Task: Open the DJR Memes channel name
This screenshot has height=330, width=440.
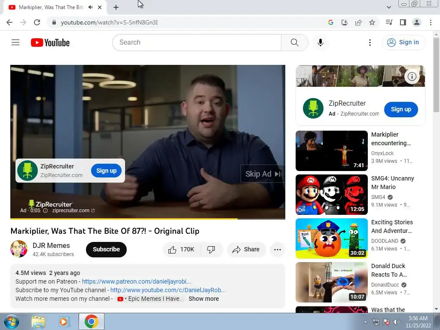Action: point(51,245)
